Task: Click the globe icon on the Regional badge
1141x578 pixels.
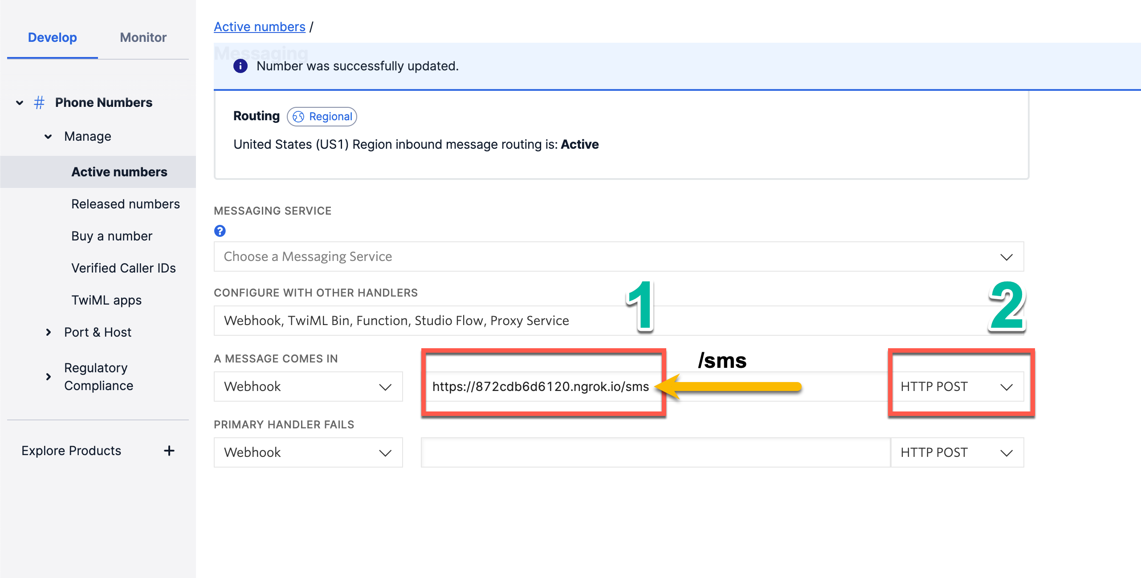Action: coord(299,117)
